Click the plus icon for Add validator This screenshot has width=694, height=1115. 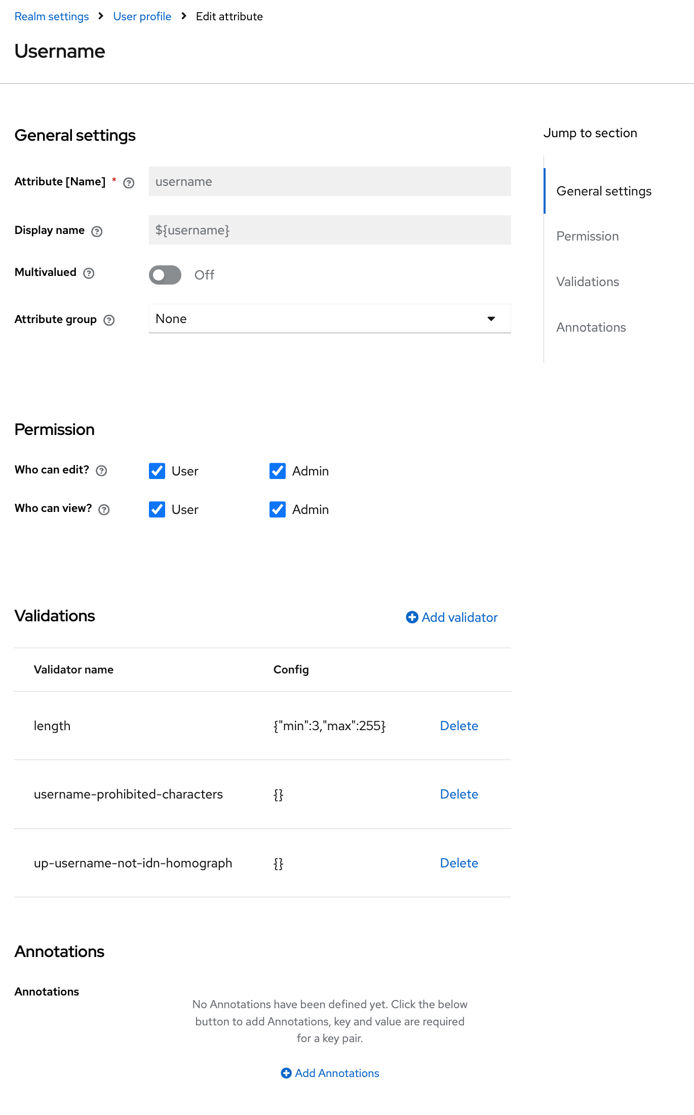(x=412, y=617)
